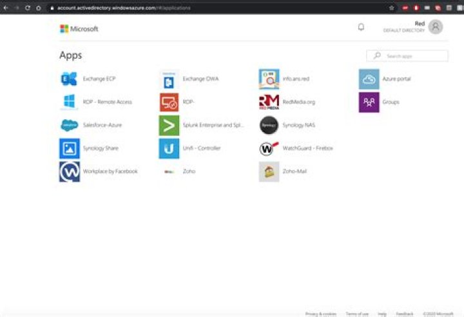The width and height of the screenshot is (464, 317).
Task: Launch RDP - Remote Access Windows icon
Action: (x=69, y=102)
